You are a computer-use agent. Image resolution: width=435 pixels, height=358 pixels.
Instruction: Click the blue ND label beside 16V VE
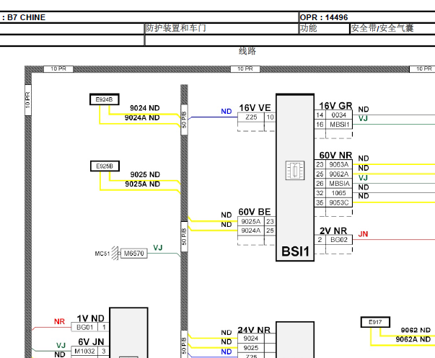227,112
